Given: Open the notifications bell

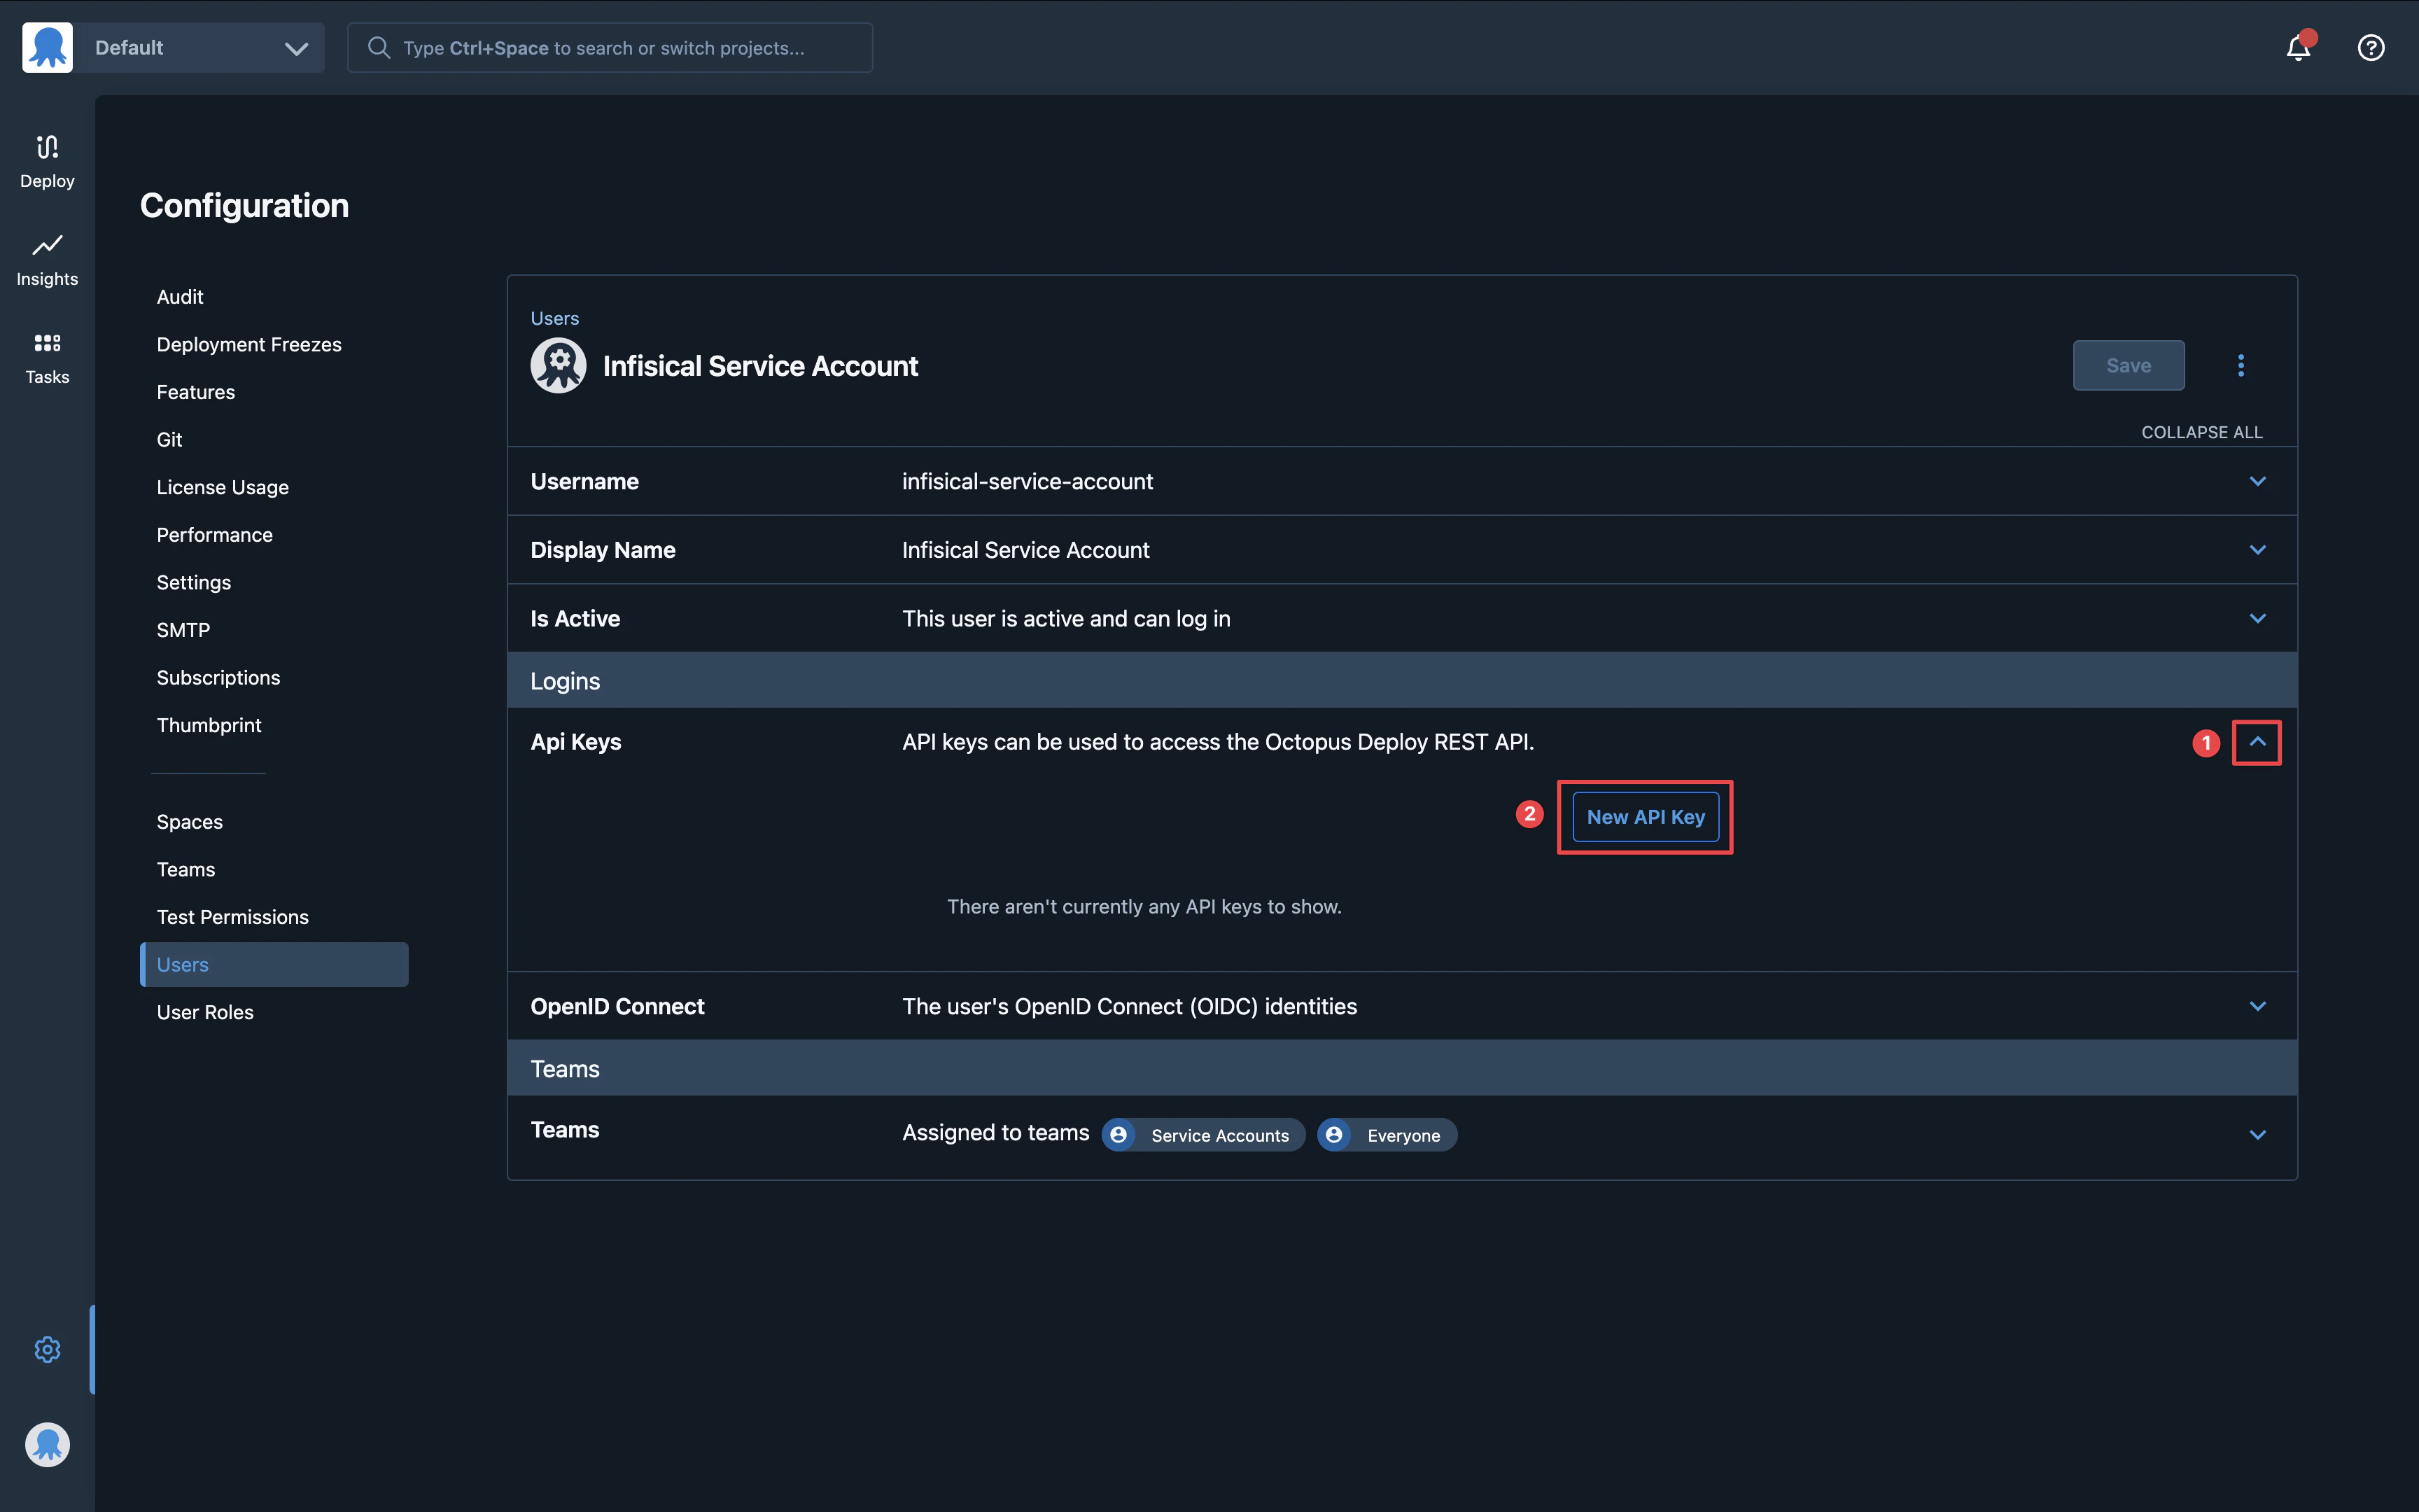Looking at the screenshot, I should 2298,47.
